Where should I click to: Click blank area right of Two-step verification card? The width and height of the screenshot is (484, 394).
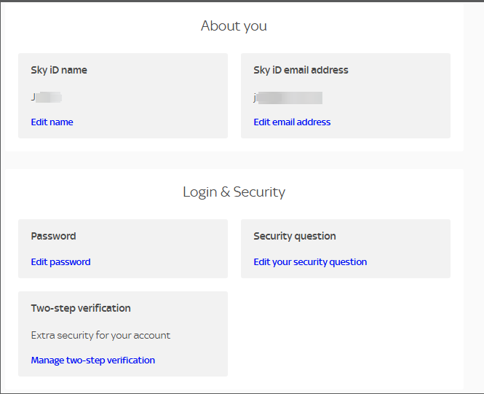tap(346, 334)
